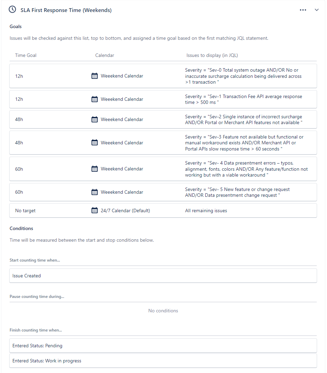This screenshot has width=327, height=373.
Task: Click the Sev-2 severity JQL text
Action: [244, 120]
